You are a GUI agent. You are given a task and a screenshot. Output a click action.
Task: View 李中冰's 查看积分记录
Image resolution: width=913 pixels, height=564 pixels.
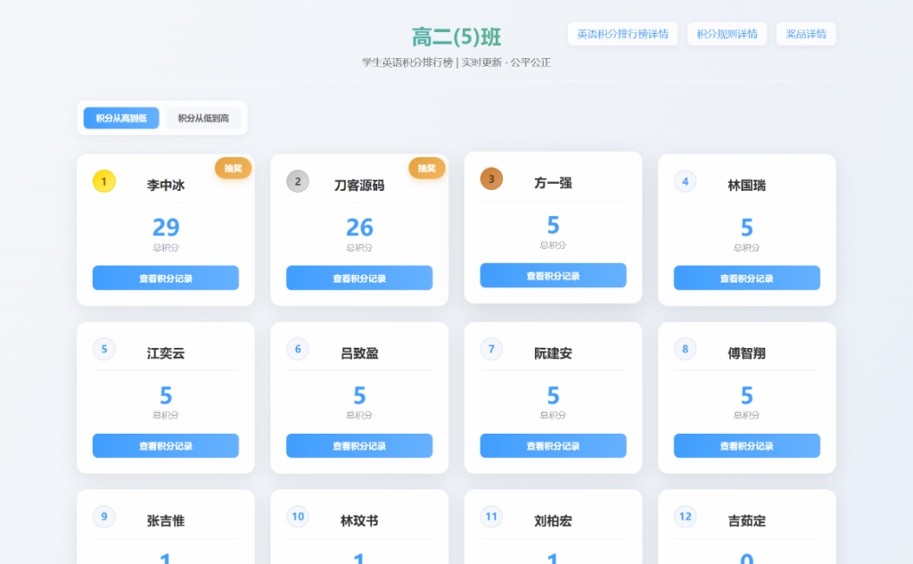pyautogui.click(x=165, y=278)
